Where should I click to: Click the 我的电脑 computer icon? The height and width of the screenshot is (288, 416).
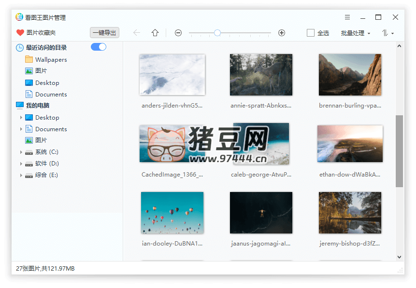(20, 106)
